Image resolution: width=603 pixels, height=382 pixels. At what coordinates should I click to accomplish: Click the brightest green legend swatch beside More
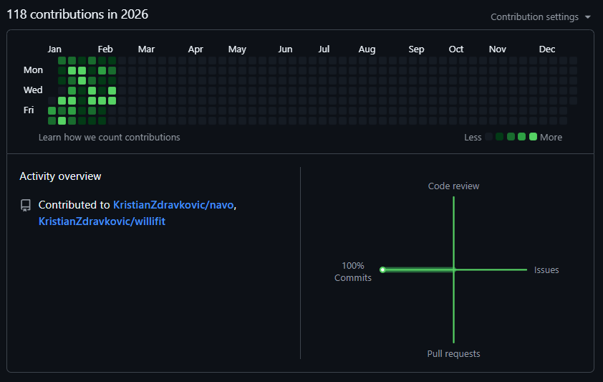[x=533, y=137]
